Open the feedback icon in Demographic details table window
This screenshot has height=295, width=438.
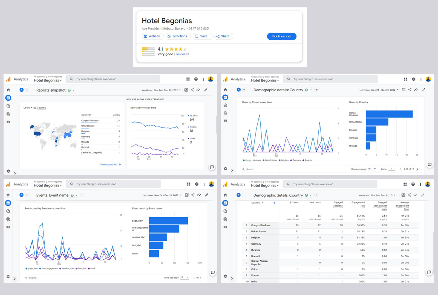[x=429, y=272]
